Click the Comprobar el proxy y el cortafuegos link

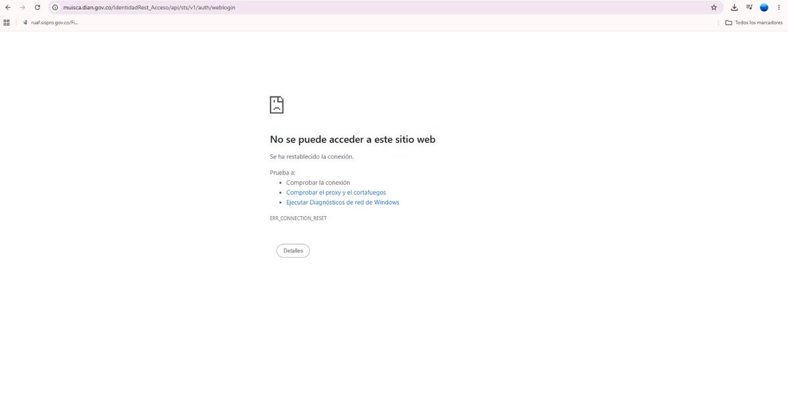click(x=336, y=192)
